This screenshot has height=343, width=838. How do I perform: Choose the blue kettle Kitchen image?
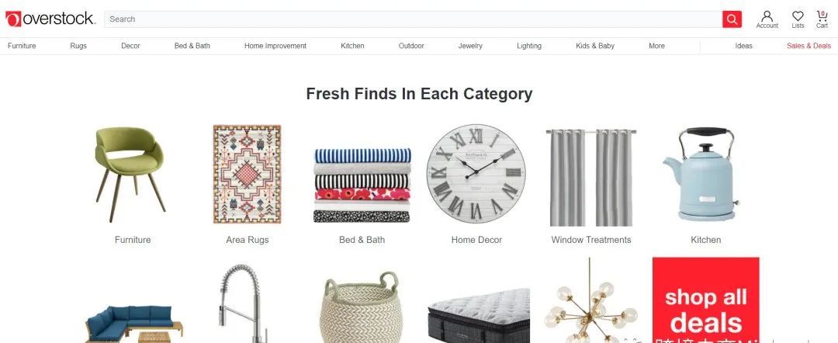[x=701, y=174]
